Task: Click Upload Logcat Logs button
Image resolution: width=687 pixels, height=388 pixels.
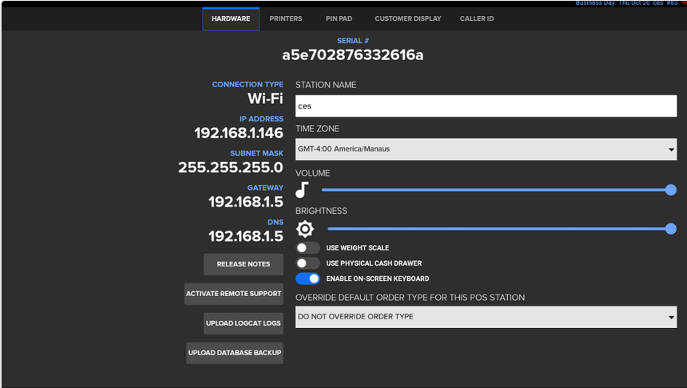Action: point(244,323)
